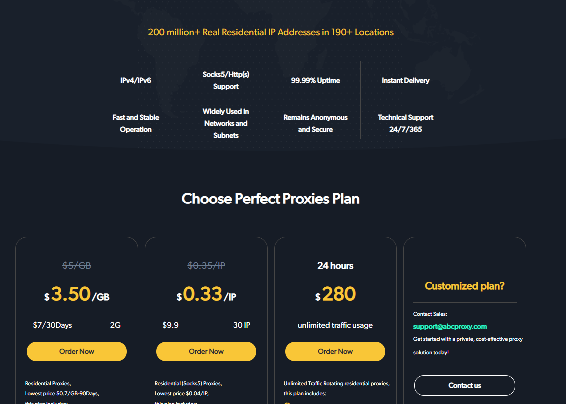Click Order Now under the $0.33/IP plan
This screenshot has width=566, height=404.
point(206,351)
